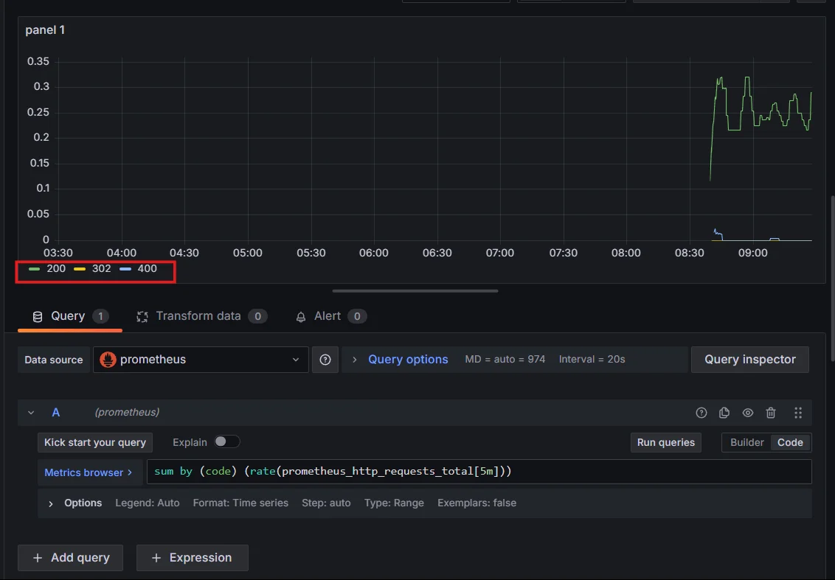Image resolution: width=835 pixels, height=580 pixels.
Task: Switch to the Transform data tab
Action: (202, 317)
